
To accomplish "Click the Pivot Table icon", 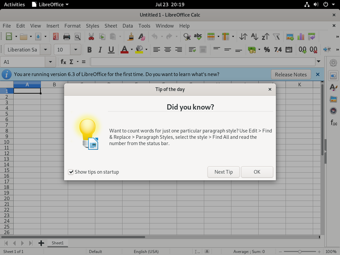I will pyautogui.click(x=311, y=37).
